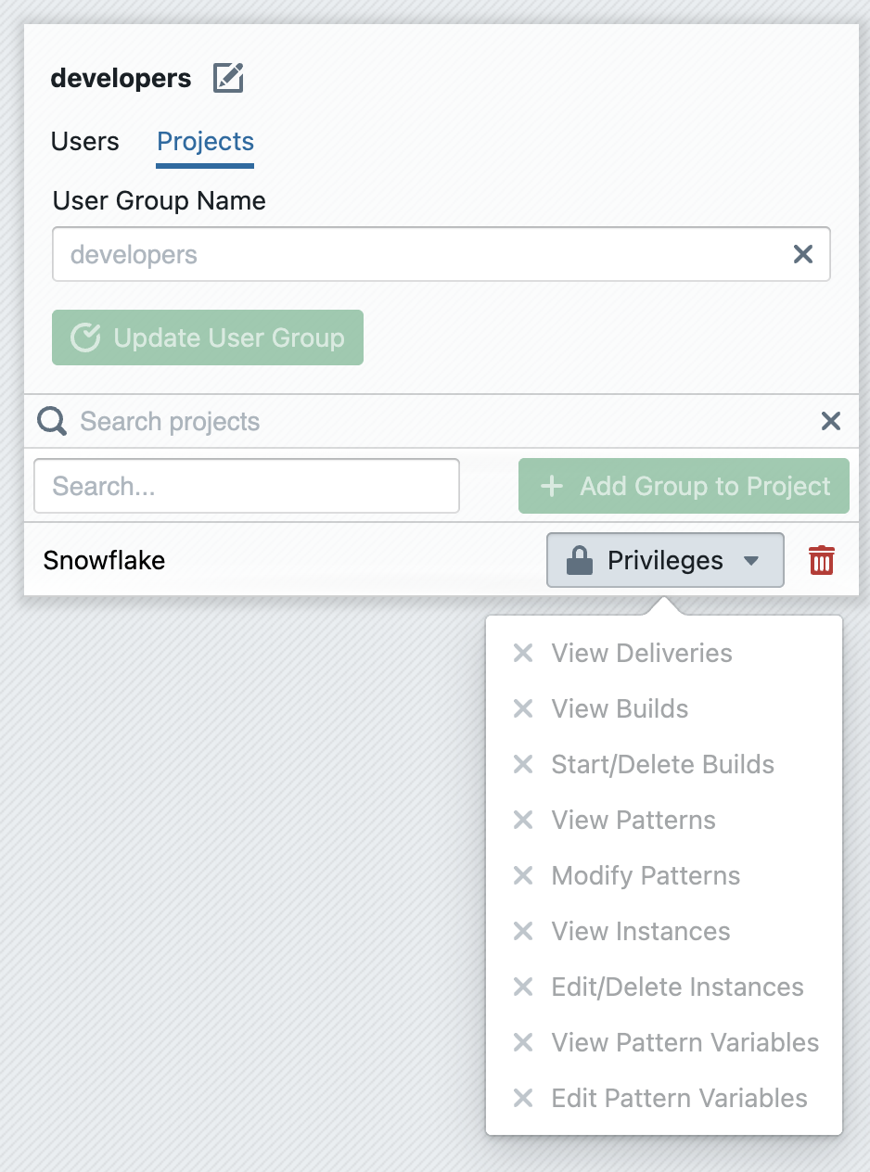
Task: Switch to the Users tab
Action: point(85,142)
